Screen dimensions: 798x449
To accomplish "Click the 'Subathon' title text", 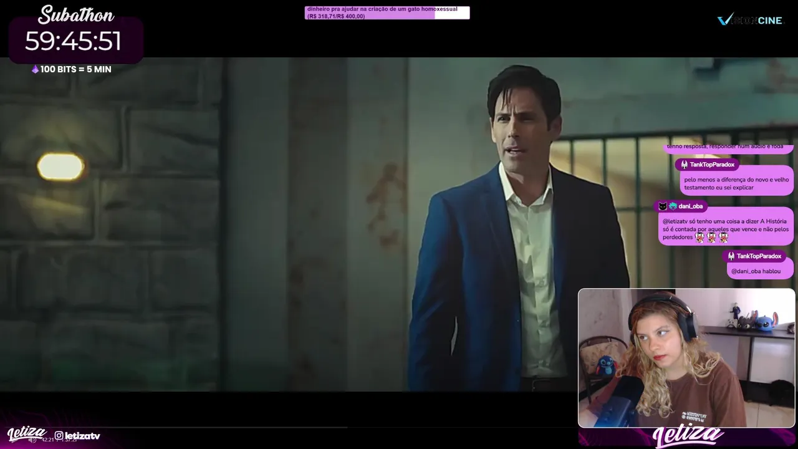I will 76,15.
